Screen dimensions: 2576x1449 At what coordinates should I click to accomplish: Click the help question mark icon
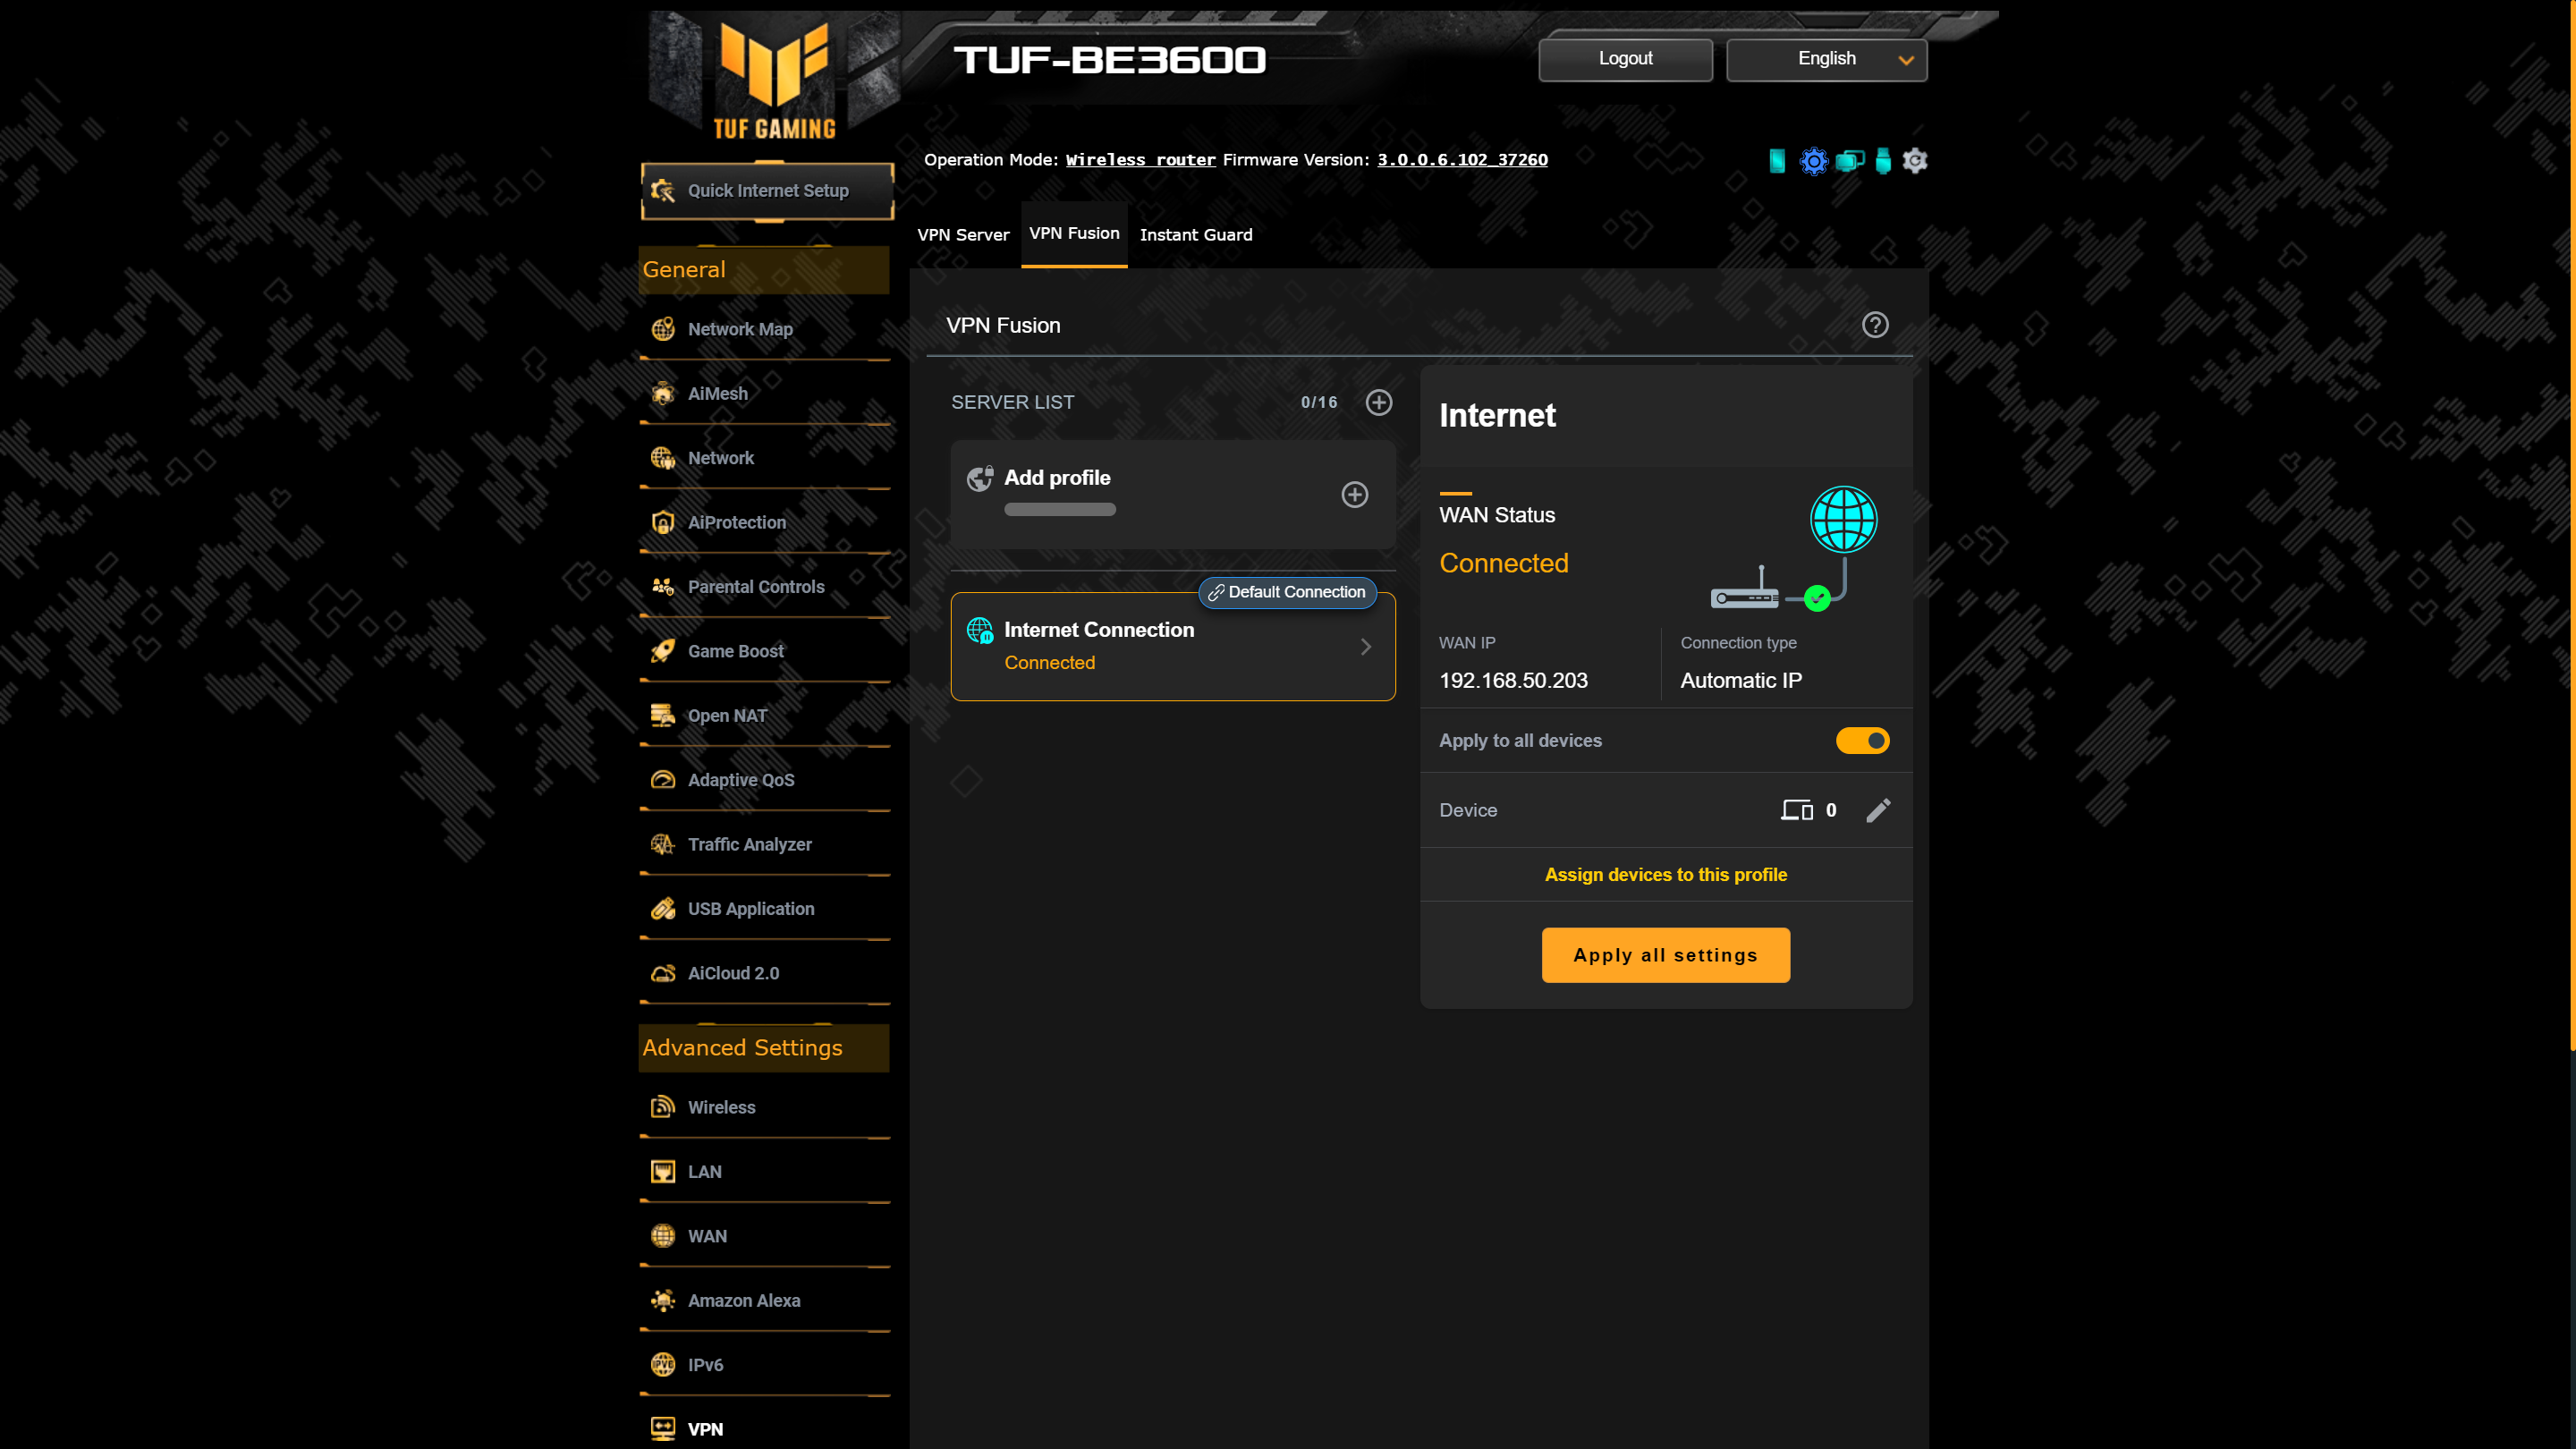pyautogui.click(x=1875, y=325)
